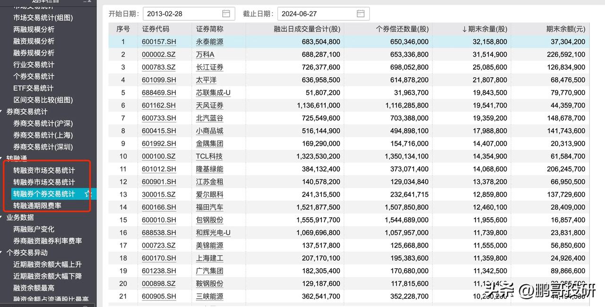Open stock code link 300015.SZ
This screenshot has width=605, height=307.
[x=158, y=195]
